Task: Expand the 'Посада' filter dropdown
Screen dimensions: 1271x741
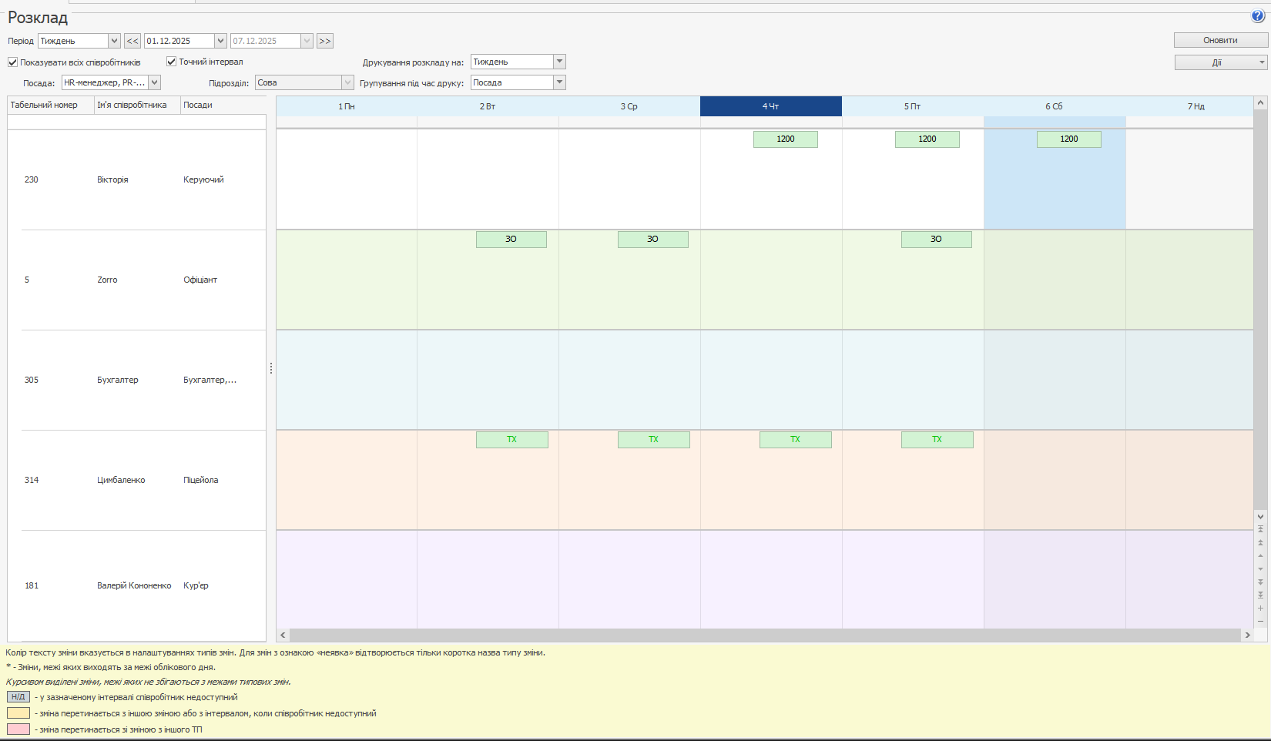Action: [155, 82]
